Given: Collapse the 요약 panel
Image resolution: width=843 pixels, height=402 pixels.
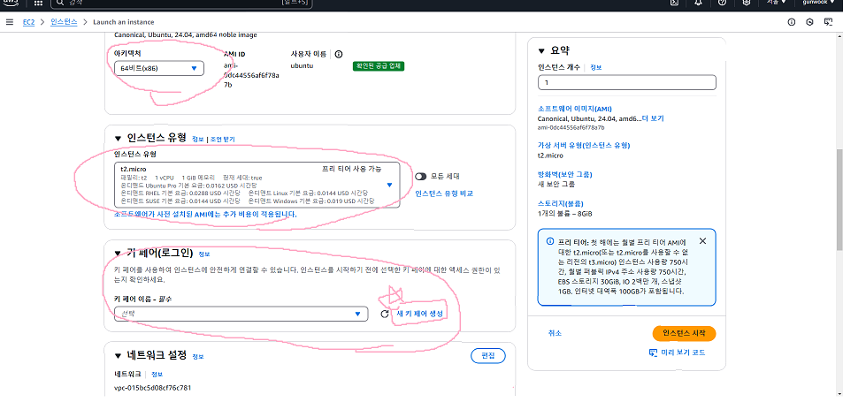Looking at the screenshot, I should [x=541, y=51].
